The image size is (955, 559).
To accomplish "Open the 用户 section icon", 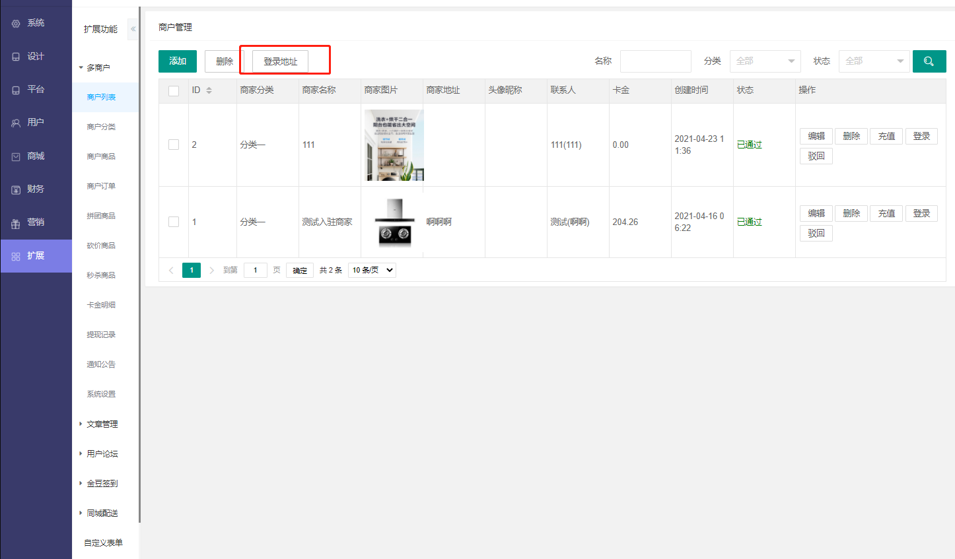I will (16, 123).
